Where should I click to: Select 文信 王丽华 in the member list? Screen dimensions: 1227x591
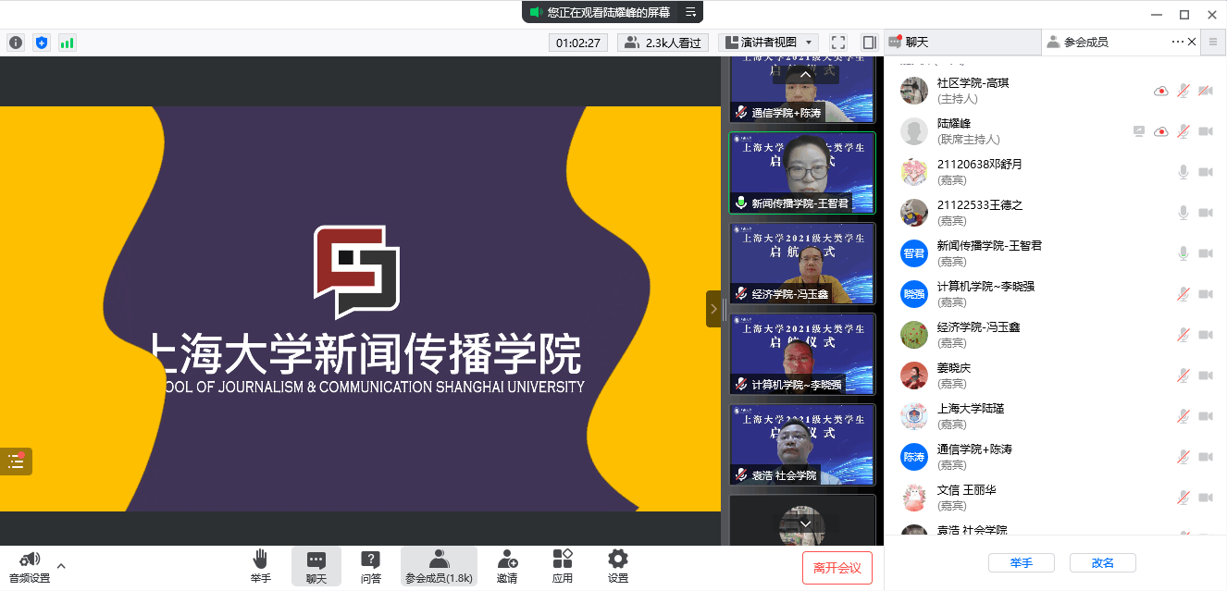point(1056,498)
